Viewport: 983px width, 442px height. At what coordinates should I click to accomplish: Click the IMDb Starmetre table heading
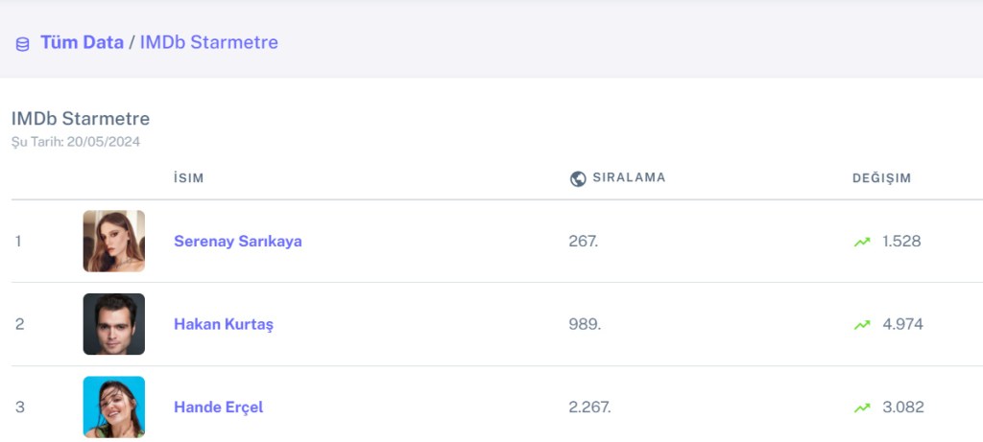(x=81, y=119)
